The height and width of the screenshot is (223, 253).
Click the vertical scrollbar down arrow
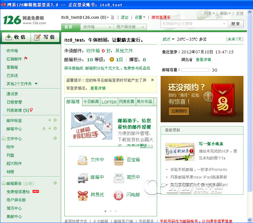pyautogui.click(x=249, y=220)
